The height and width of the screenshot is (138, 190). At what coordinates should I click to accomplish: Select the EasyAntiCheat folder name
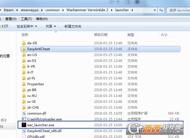pos(38,49)
